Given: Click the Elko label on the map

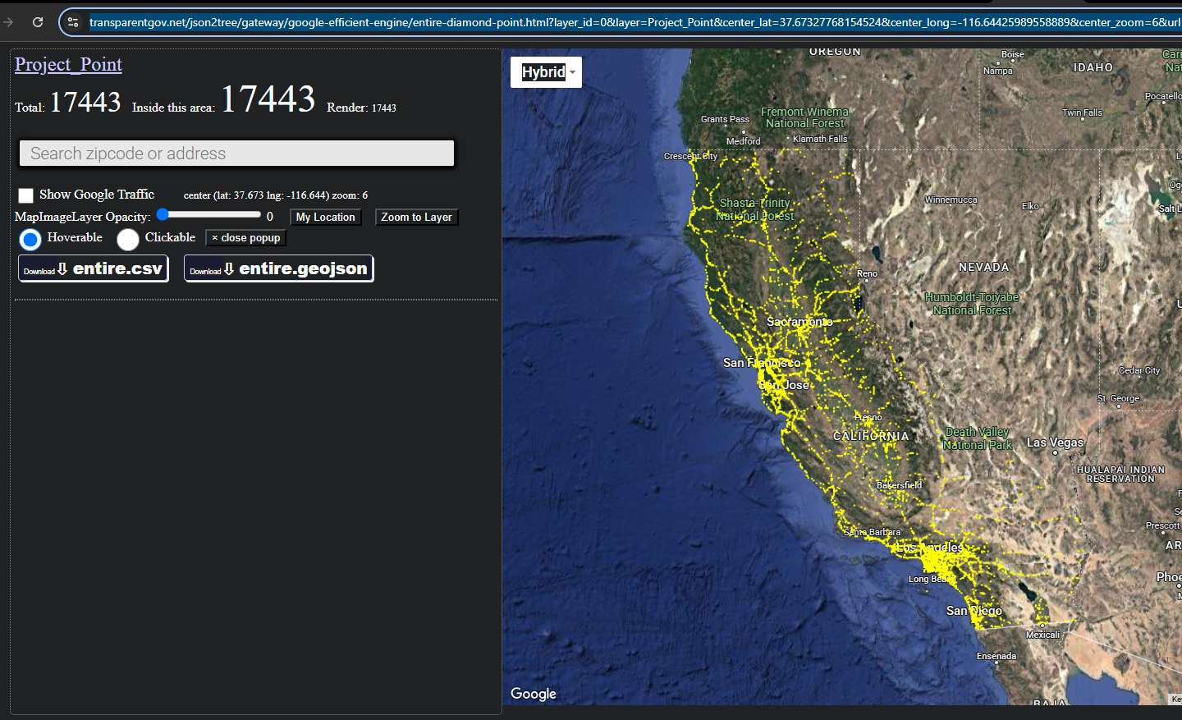Looking at the screenshot, I should click(x=1030, y=206).
